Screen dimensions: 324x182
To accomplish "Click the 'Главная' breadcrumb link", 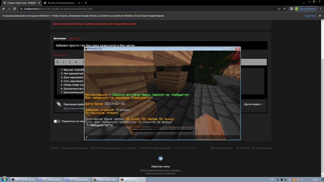I will (x=54, y=148).
